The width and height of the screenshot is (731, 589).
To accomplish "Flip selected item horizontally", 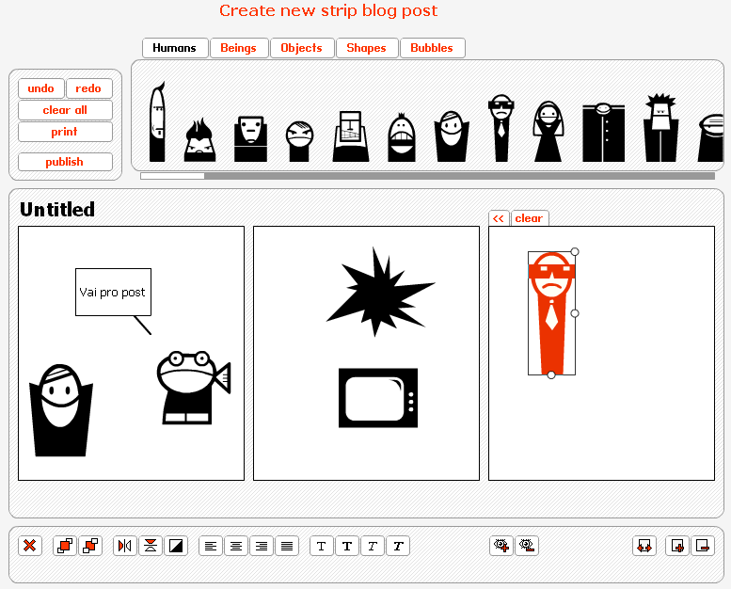I will [x=125, y=546].
